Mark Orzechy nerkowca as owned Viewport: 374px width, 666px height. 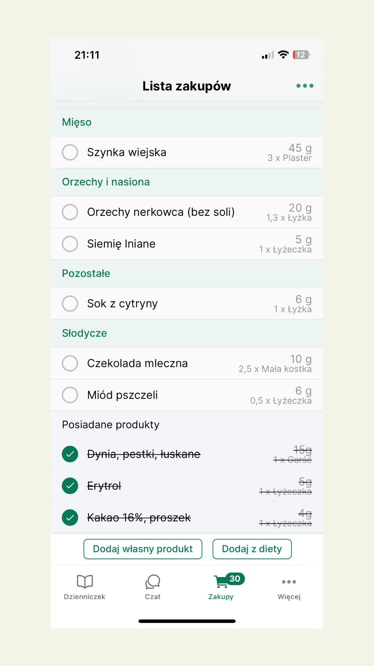pyautogui.click(x=70, y=212)
